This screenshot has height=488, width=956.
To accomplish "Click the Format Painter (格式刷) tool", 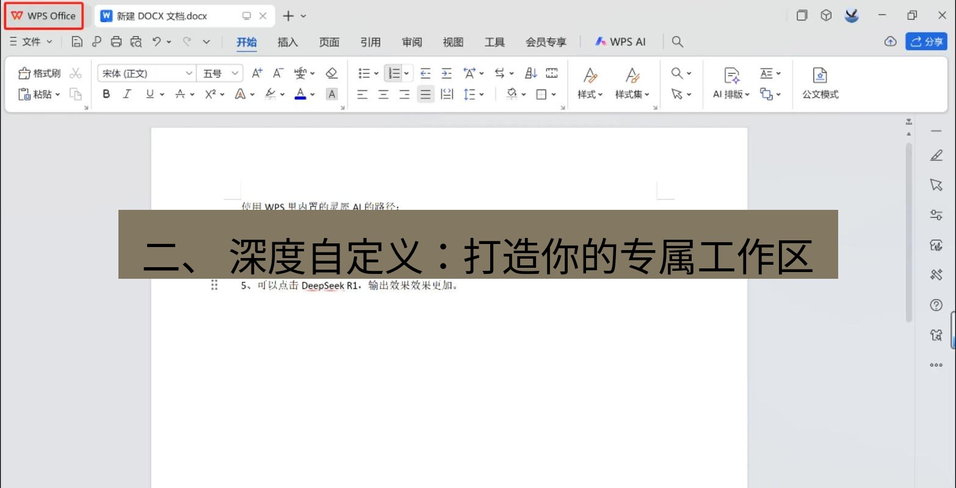I will tap(40, 73).
